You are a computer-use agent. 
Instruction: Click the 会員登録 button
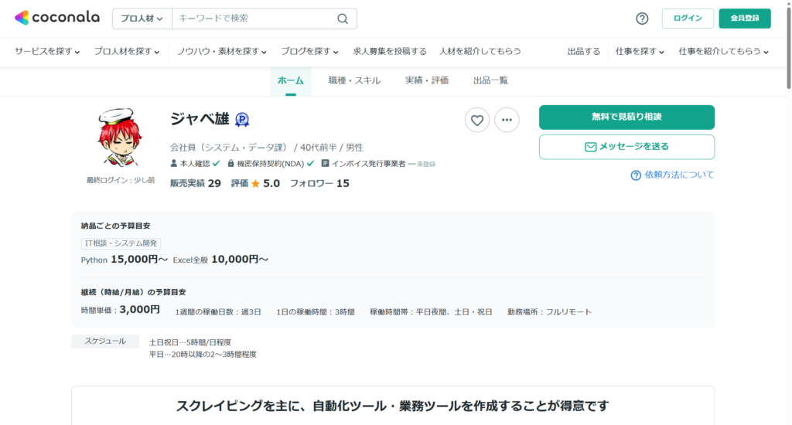click(x=744, y=19)
